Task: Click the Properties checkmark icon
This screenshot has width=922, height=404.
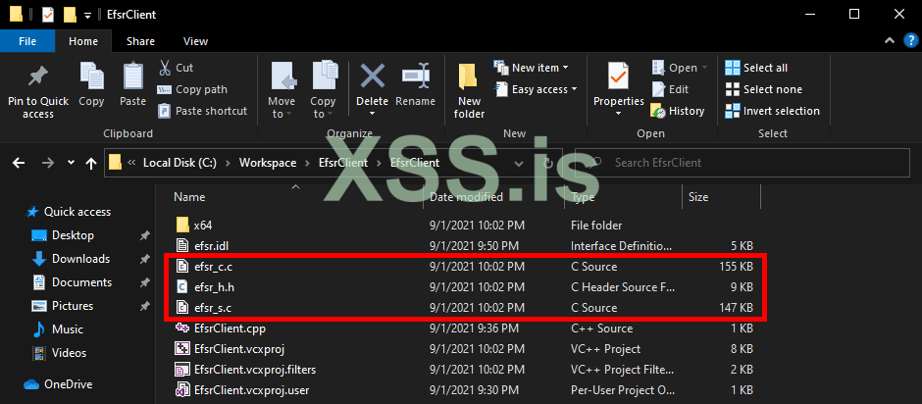Action: pyautogui.click(x=619, y=76)
